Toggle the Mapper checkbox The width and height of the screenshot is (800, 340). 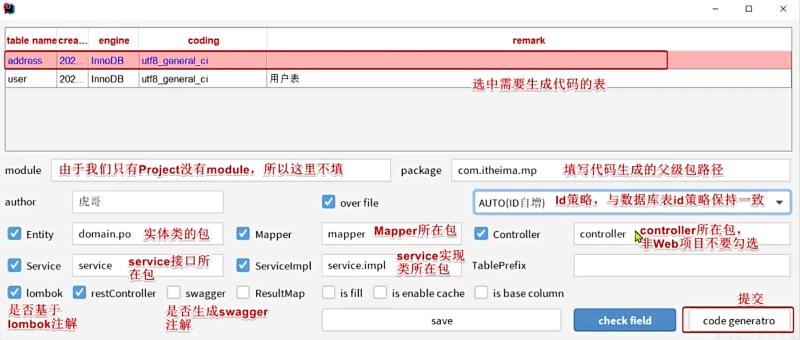click(243, 234)
